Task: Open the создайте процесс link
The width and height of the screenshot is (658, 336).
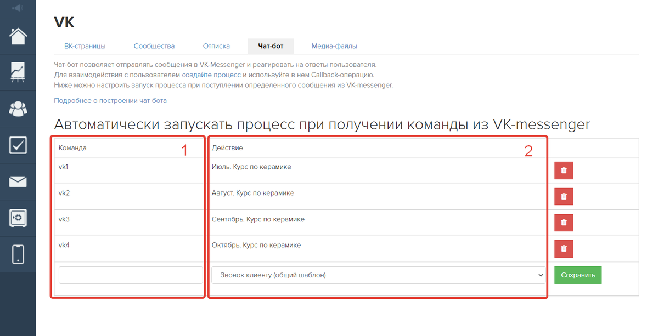Action: (211, 75)
